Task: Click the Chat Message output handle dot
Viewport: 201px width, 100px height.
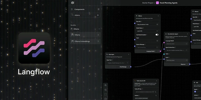Action: 131,67
